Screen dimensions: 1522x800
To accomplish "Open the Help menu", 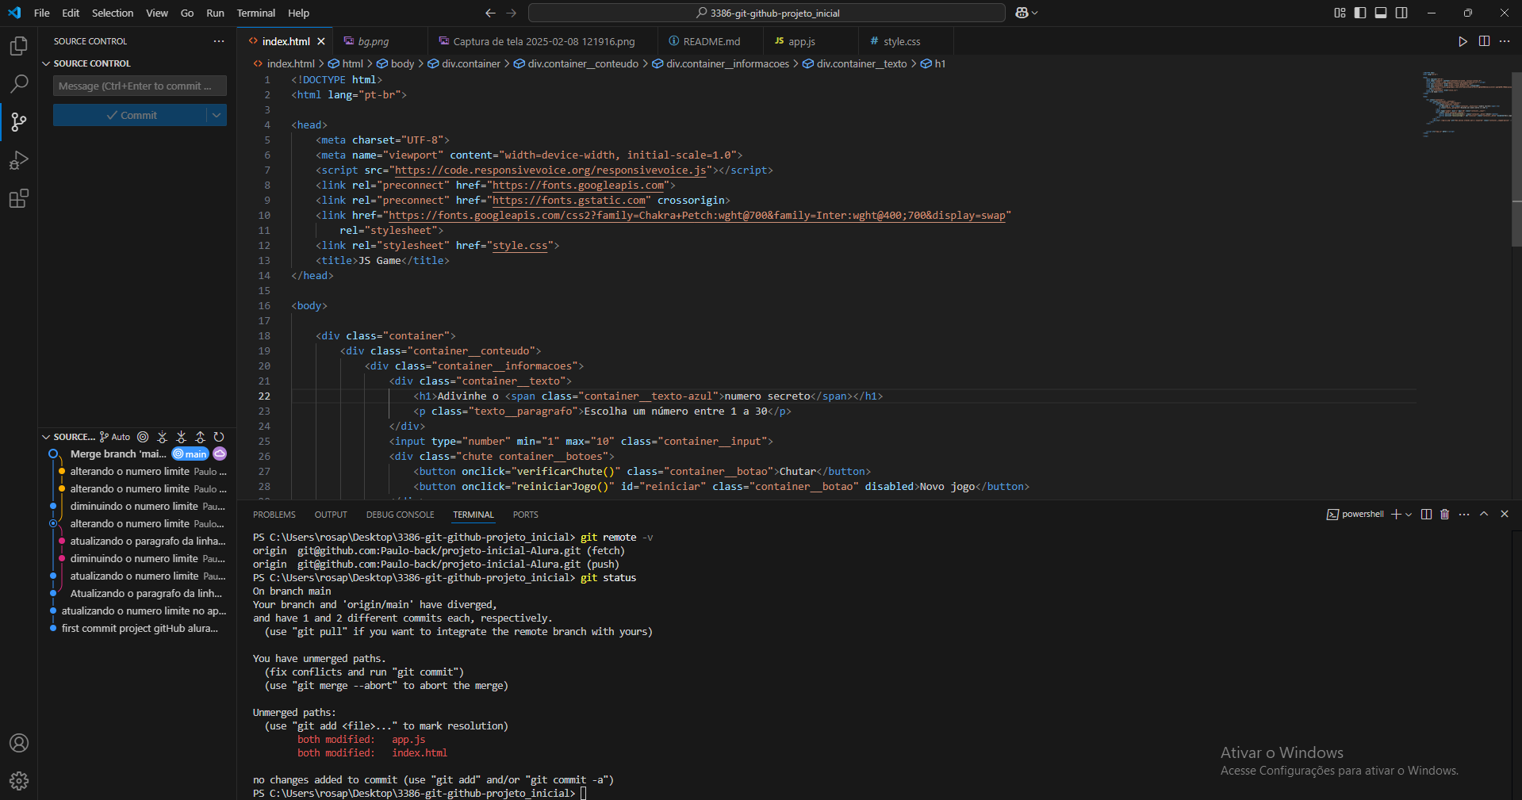I will coord(299,13).
